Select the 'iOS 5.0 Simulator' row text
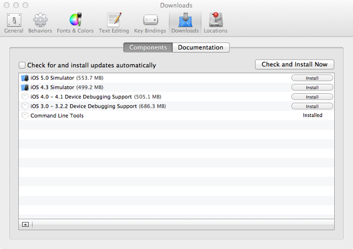This screenshot has width=353, height=249. click(52, 78)
